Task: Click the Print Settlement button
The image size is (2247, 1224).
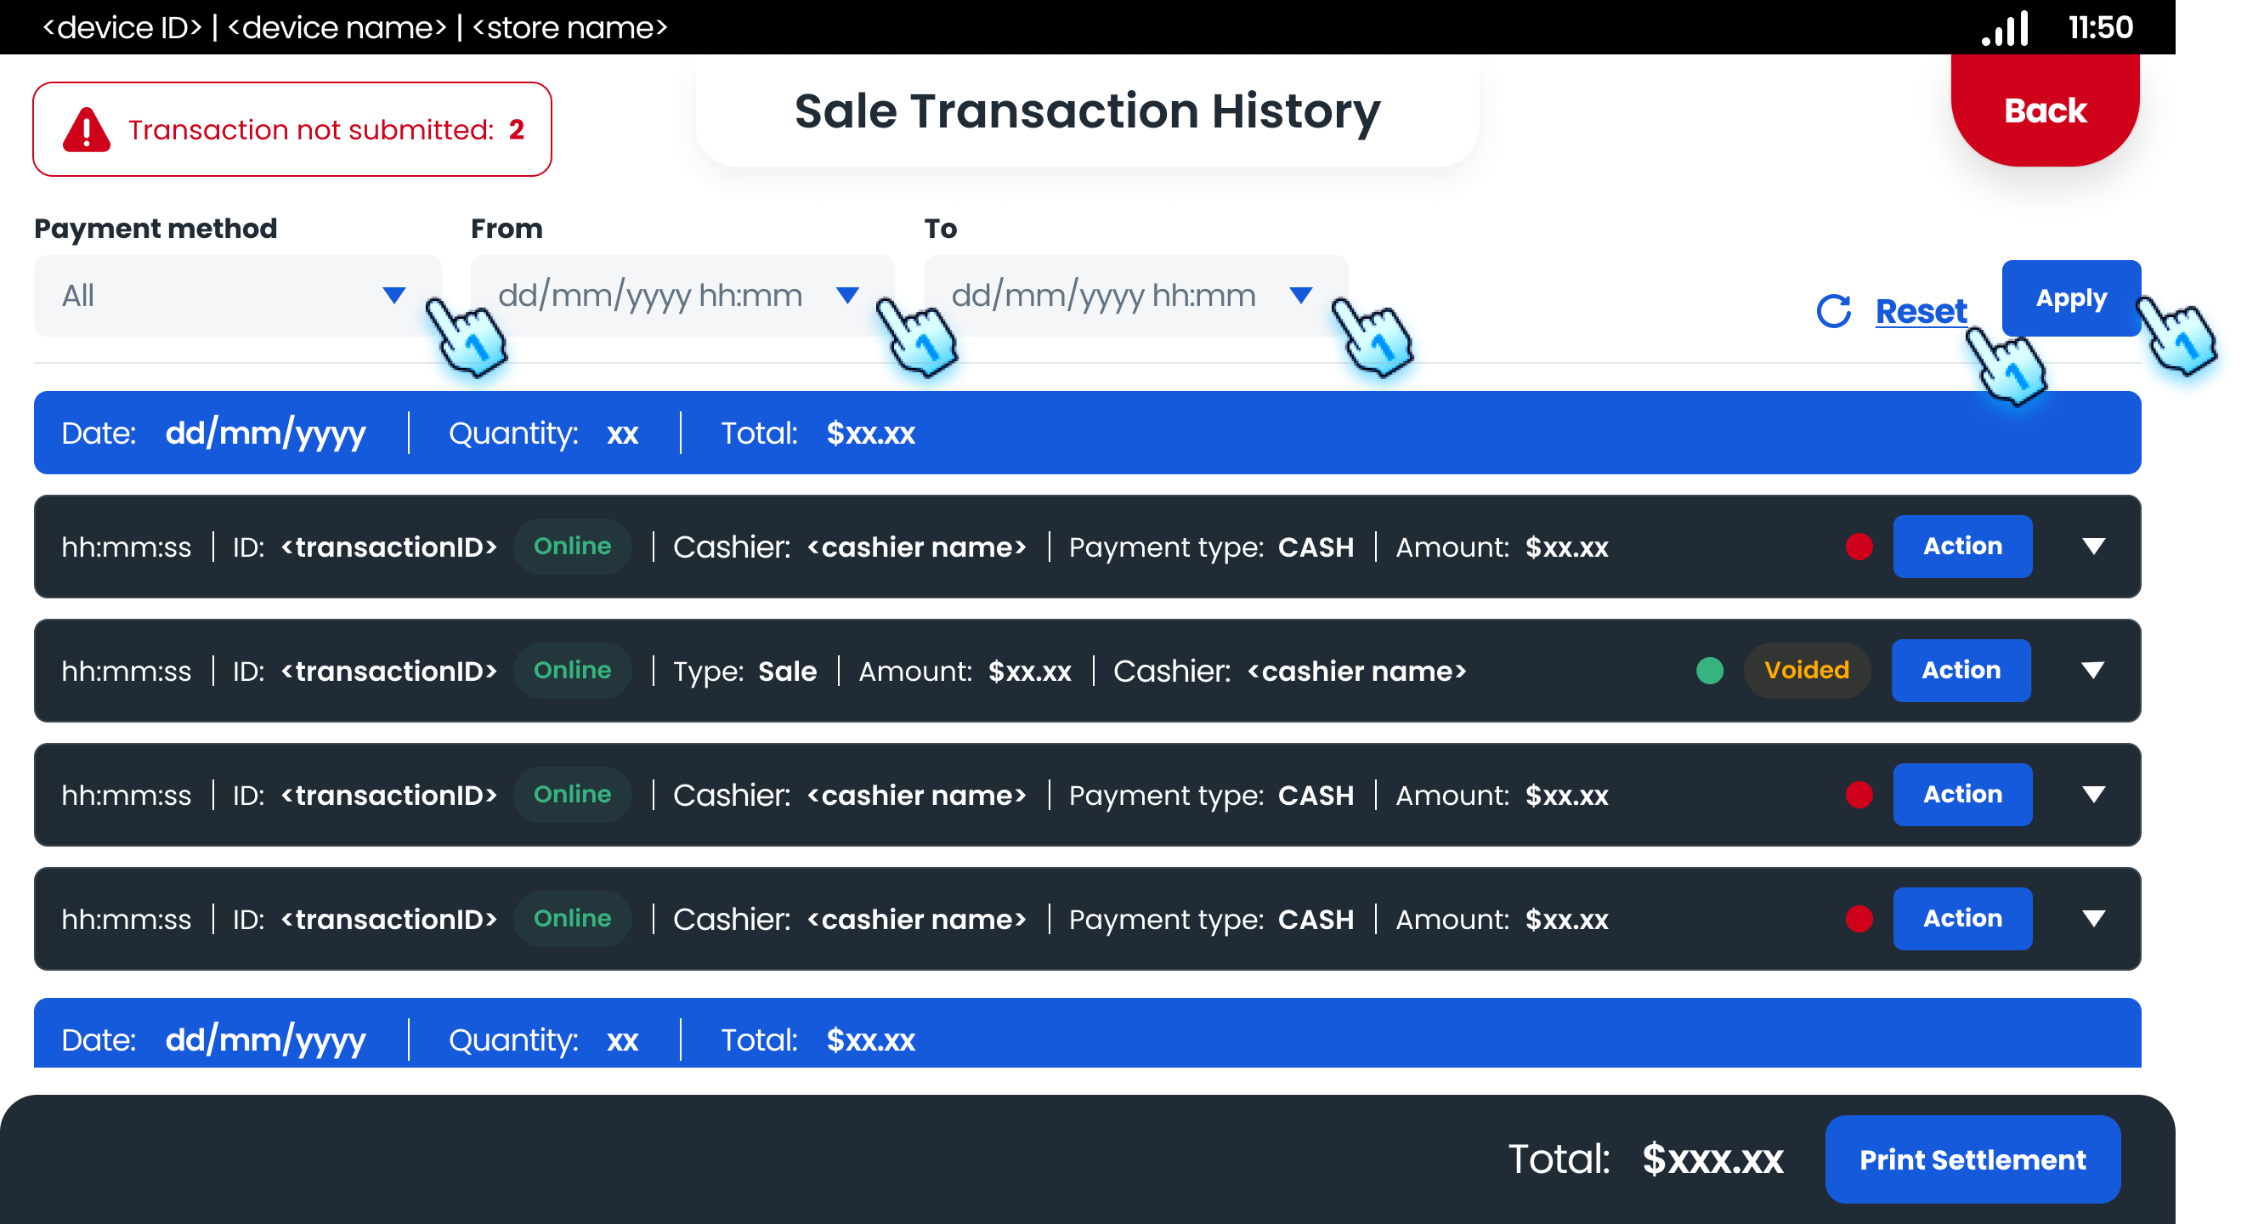Action: pyautogui.click(x=1972, y=1159)
